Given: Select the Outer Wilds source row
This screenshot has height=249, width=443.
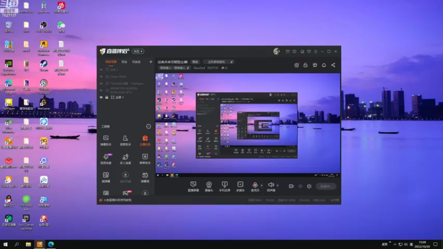Looking at the screenshot, I should point(126,76).
